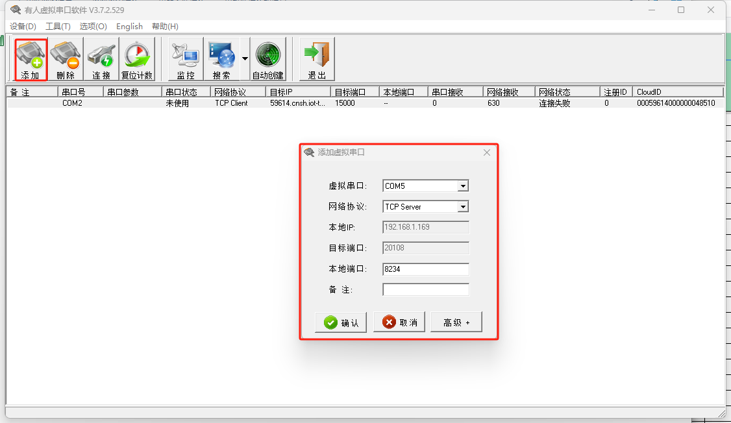Switch language via English menu

[130, 27]
